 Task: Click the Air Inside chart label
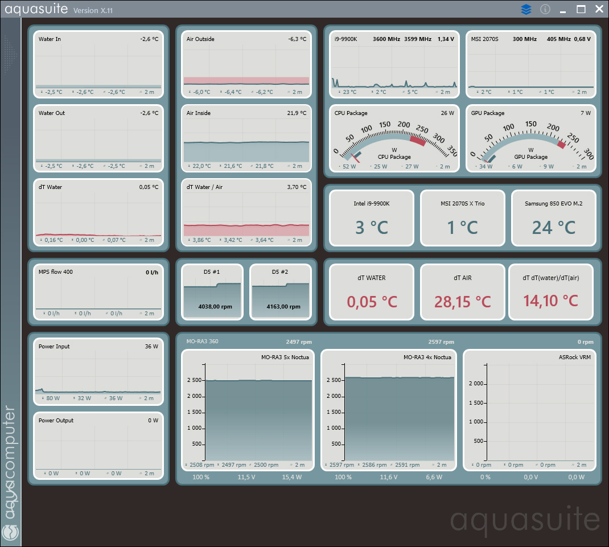[x=199, y=113]
